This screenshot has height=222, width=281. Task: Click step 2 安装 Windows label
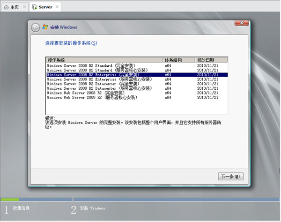pyautogui.click(x=92, y=208)
